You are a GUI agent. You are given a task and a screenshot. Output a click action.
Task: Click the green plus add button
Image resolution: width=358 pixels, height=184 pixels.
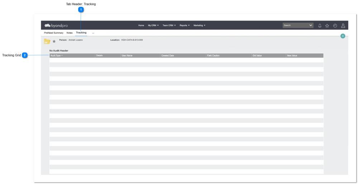point(343,36)
